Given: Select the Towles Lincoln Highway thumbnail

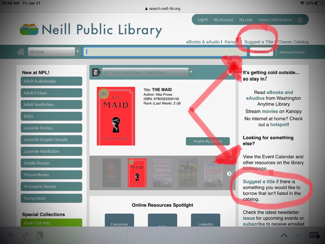Looking at the screenshot, I should tap(213, 173).
